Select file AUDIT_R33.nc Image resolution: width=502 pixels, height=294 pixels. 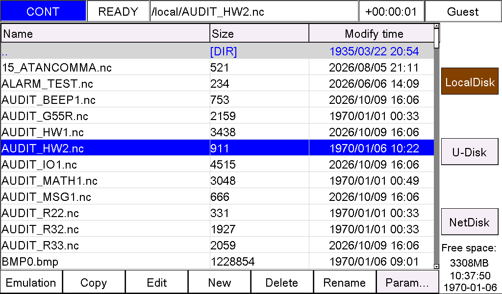coord(217,245)
